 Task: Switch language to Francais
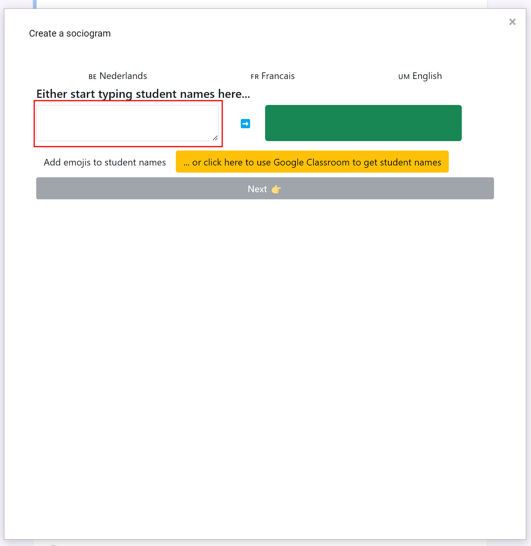(278, 76)
